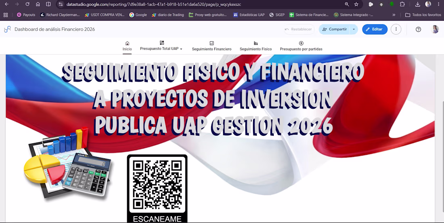
Task: Bookmark this page with the star icon
Action: click(x=356, y=4)
